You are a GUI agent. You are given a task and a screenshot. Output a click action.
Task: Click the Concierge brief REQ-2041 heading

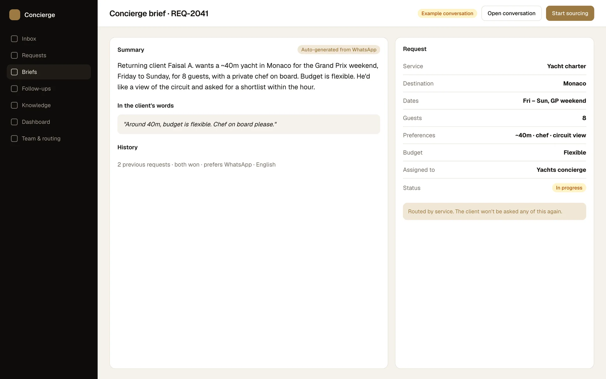(x=159, y=13)
